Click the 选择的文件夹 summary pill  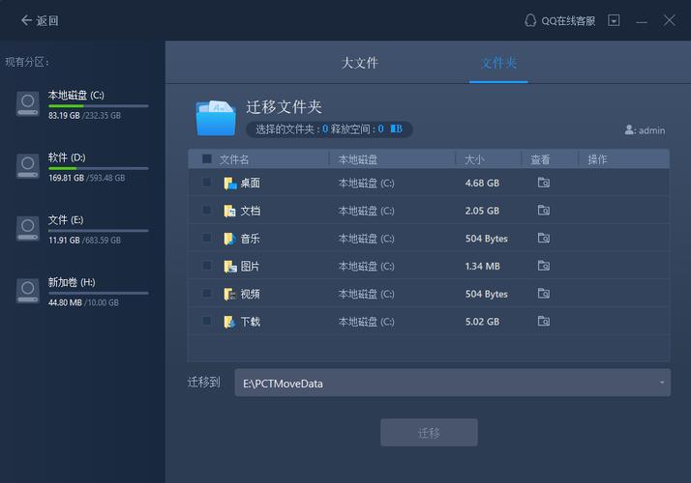329,128
